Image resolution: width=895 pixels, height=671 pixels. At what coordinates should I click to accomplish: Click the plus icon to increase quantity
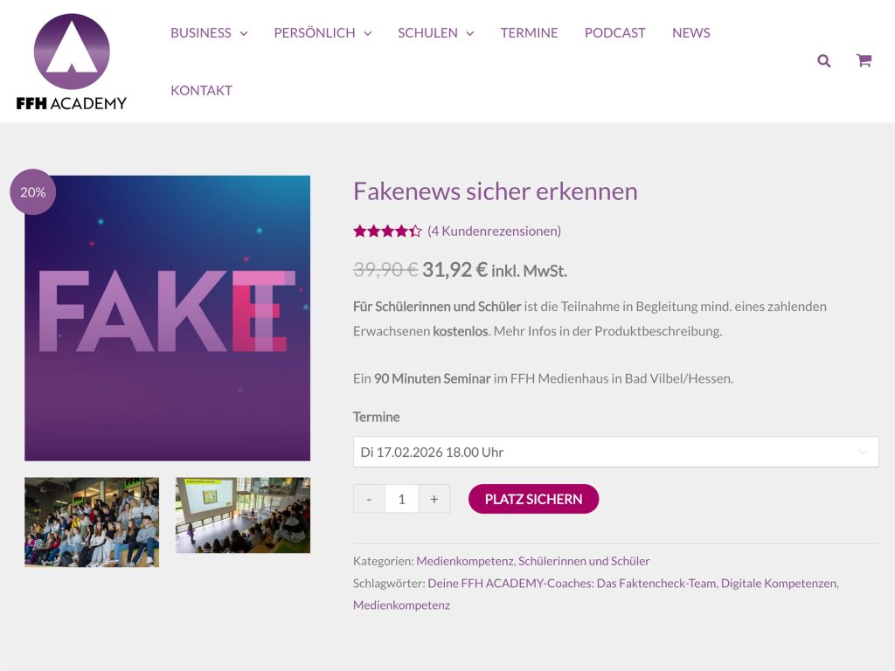click(x=434, y=498)
